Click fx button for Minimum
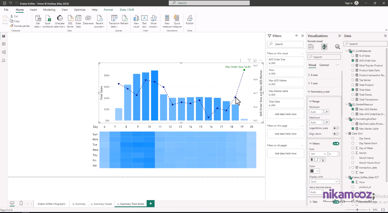Image resolution: width=388 pixels, height=213 pixels. click(x=327, y=112)
